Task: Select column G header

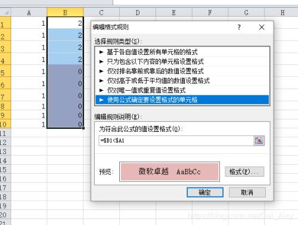Action: tap(246, 13)
